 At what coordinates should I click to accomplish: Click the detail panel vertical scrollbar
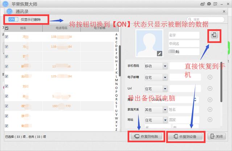(x=221, y=82)
